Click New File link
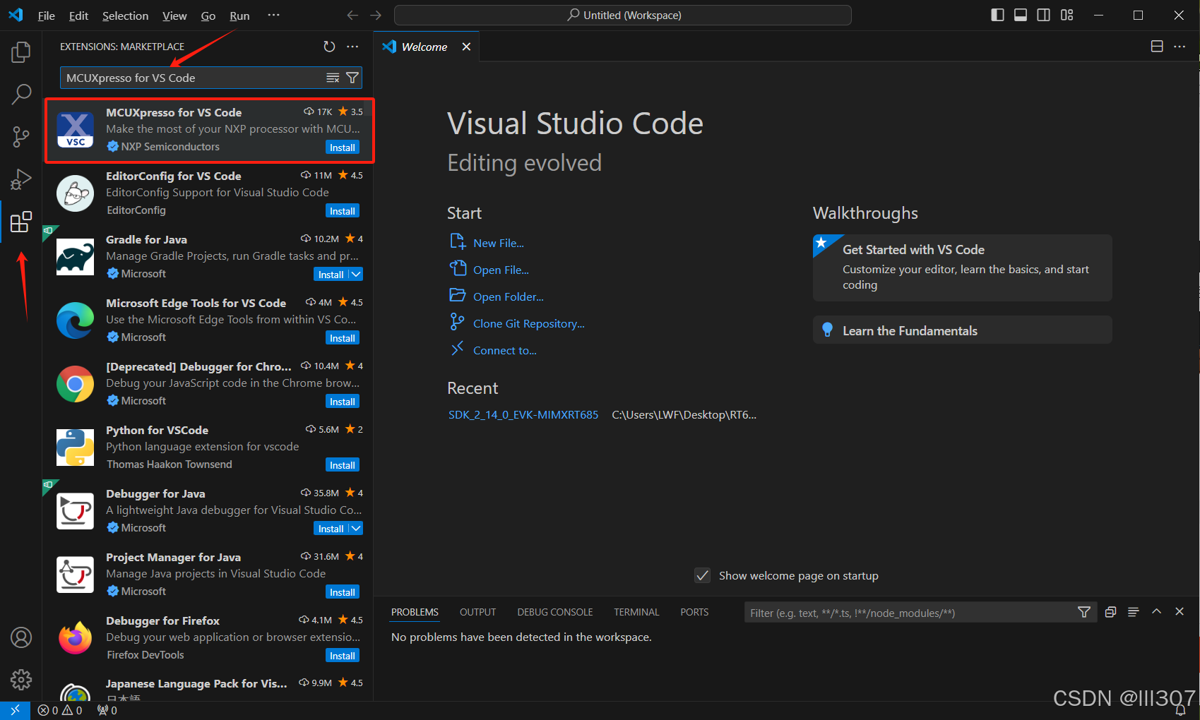This screenshot has width=1200, height=720. tap(499, 243)
